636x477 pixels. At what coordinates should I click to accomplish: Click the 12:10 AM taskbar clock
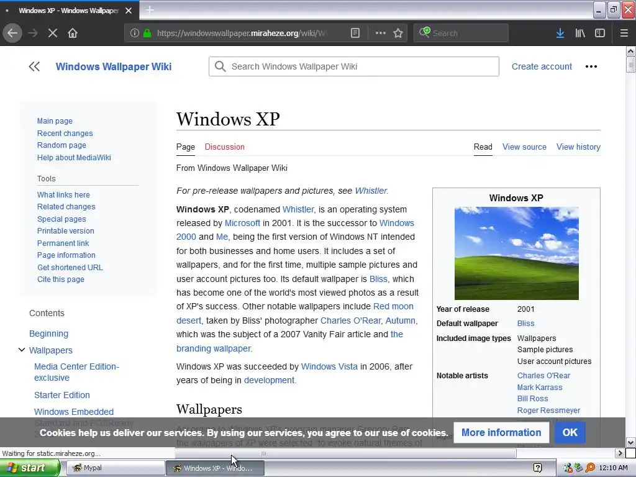pyautogui.click(x=613, y=468)
